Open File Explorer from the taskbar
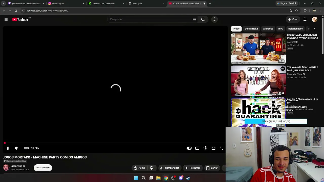This screenshot has width=324, height=182. pos(158,178)
